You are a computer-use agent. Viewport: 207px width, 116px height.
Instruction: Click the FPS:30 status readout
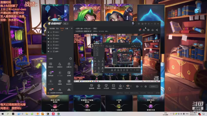127,93
